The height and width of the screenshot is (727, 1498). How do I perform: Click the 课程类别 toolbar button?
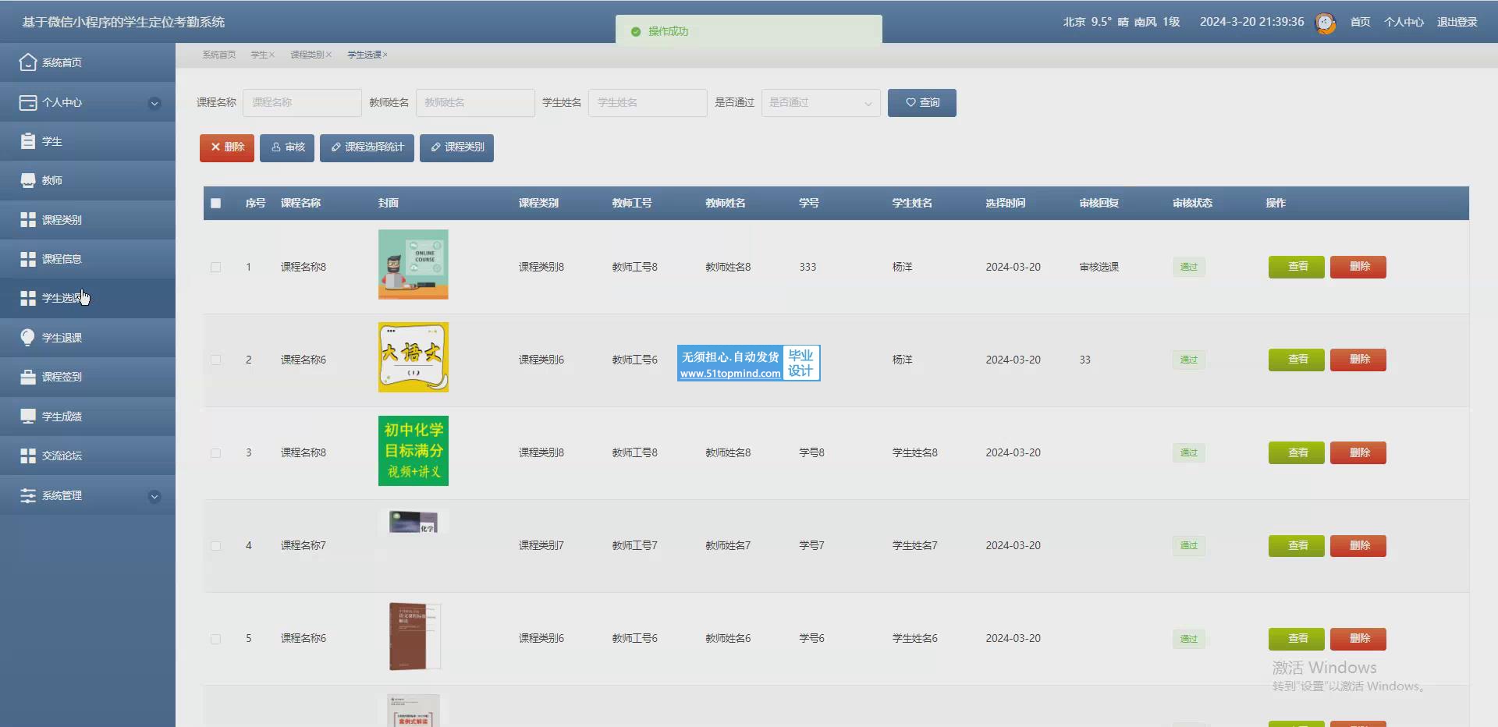click(456, 147)
